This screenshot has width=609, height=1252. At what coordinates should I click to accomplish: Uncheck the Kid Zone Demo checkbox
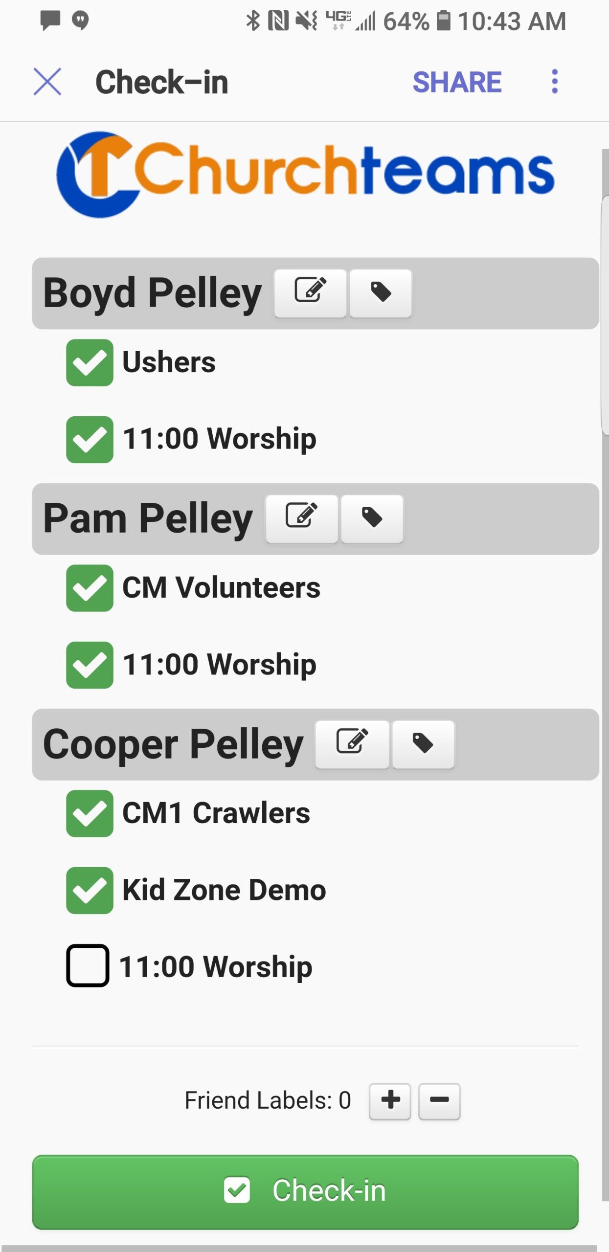pyautogui.click(x=90, y=890)
